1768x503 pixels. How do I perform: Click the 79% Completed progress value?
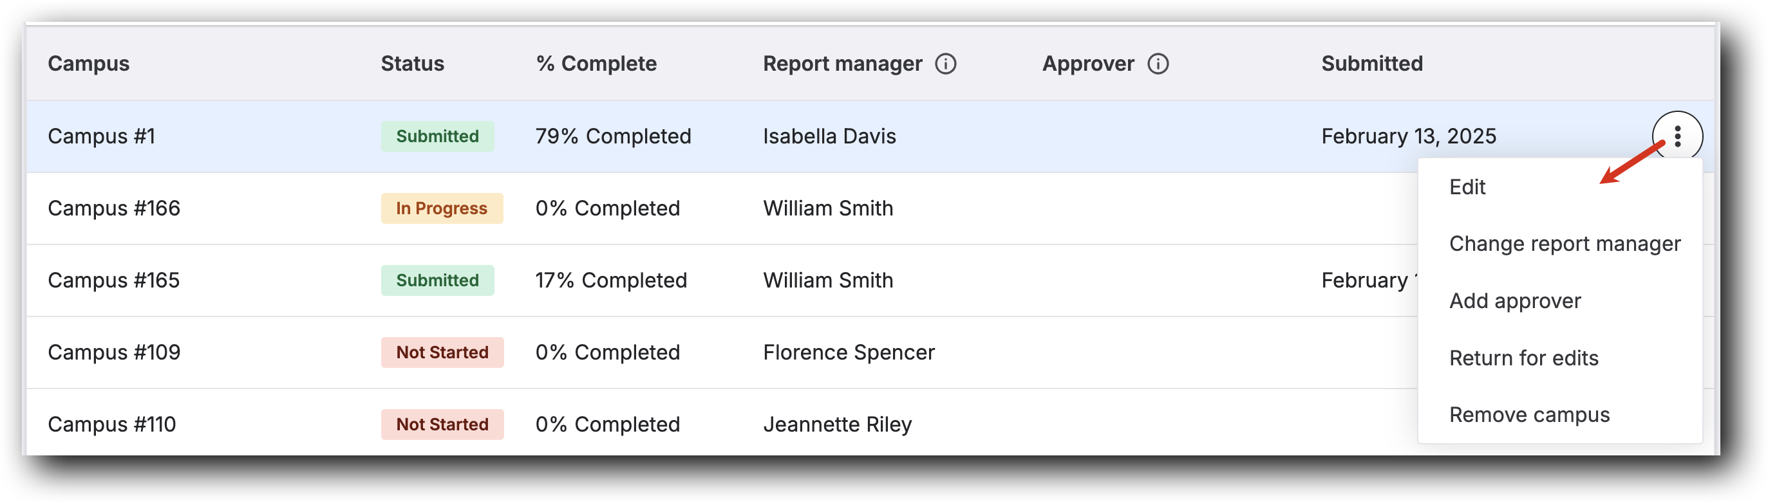pos(614,136)
